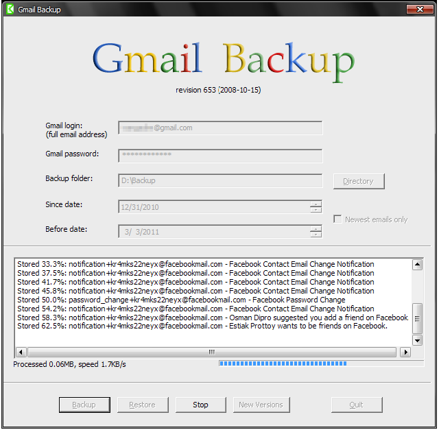The image size is (439, 430).
Task: Click the 'Since date:' label
Action: (x=64, y=204)
